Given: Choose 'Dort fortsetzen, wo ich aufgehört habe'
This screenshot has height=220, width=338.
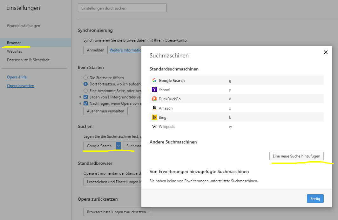Looking at the screenshot, I should point(85,84).
